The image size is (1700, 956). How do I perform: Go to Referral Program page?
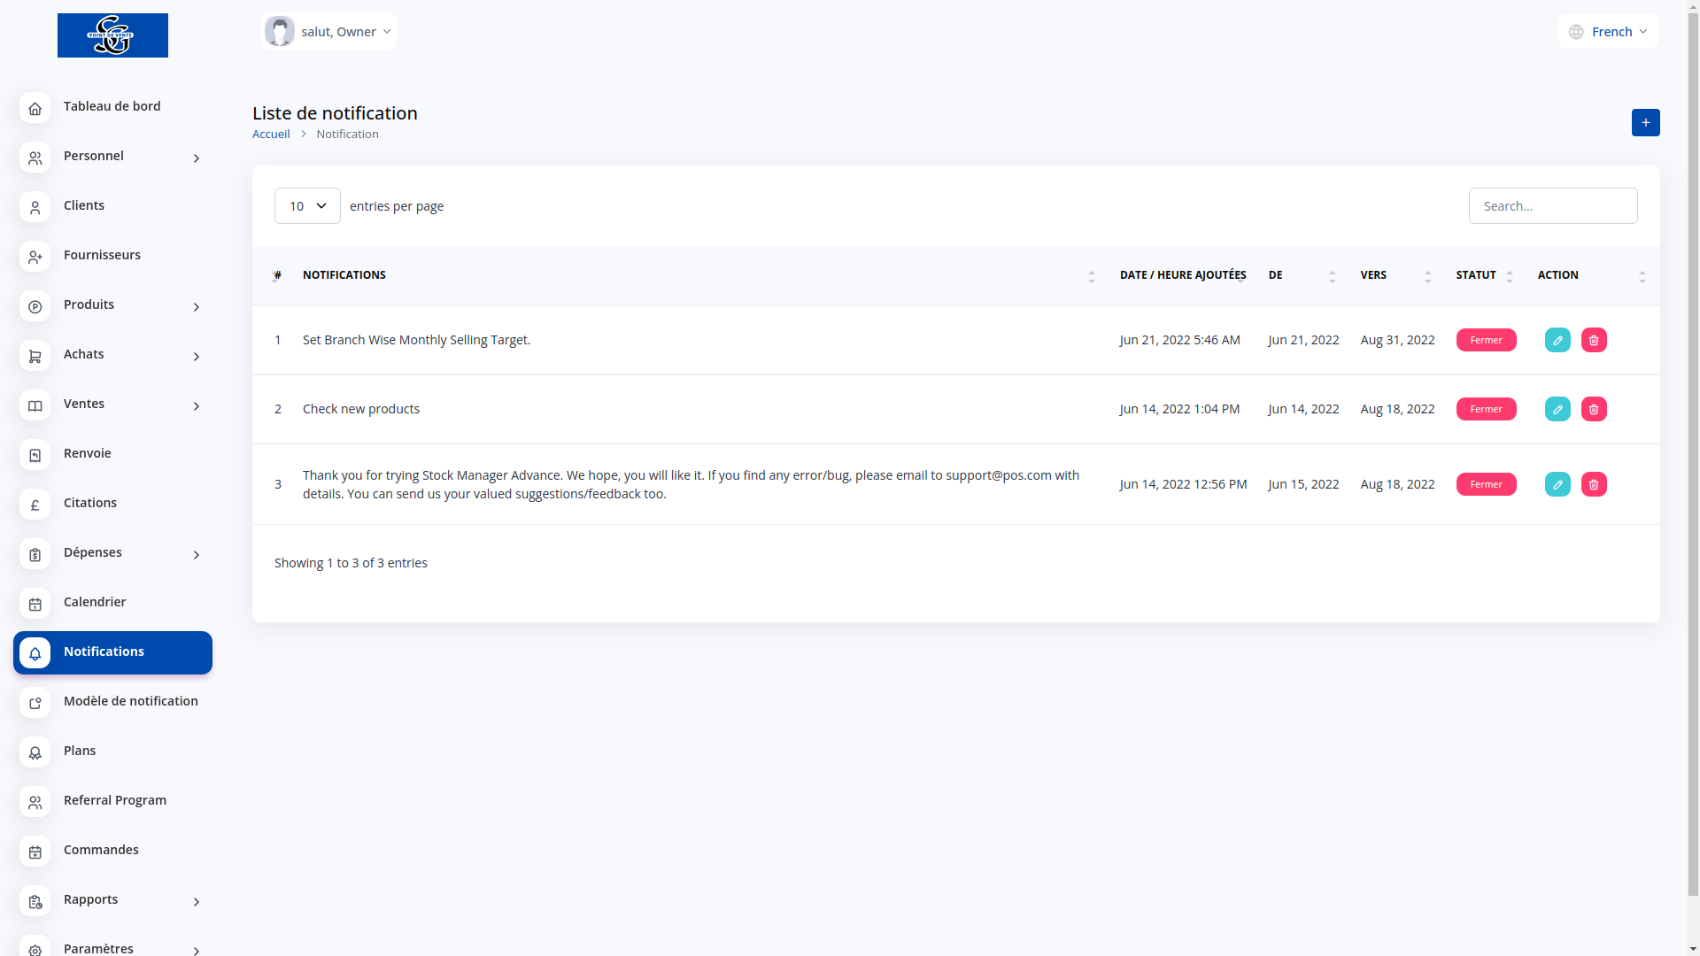[x=114, y=800]
